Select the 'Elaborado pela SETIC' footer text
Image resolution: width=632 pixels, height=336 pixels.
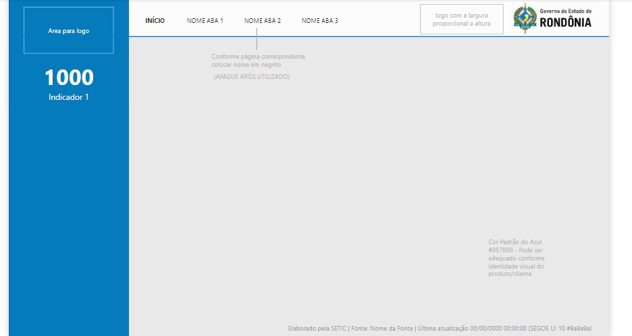point(317,329)
